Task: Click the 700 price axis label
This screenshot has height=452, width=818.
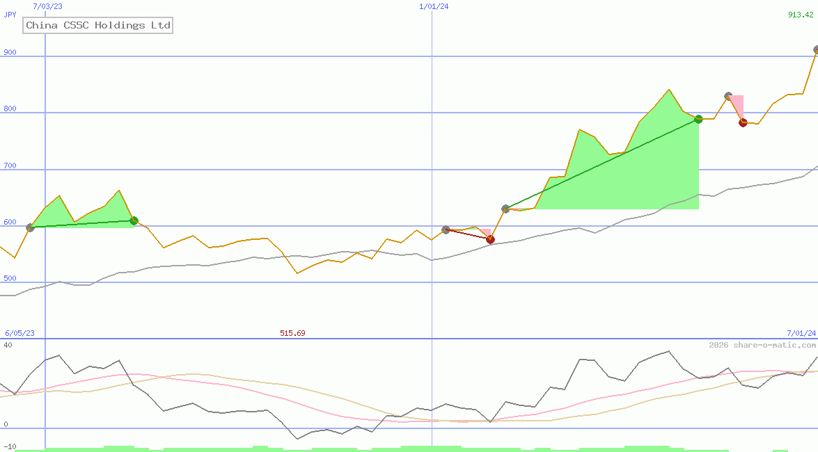Action: click(x=10, y=166)
